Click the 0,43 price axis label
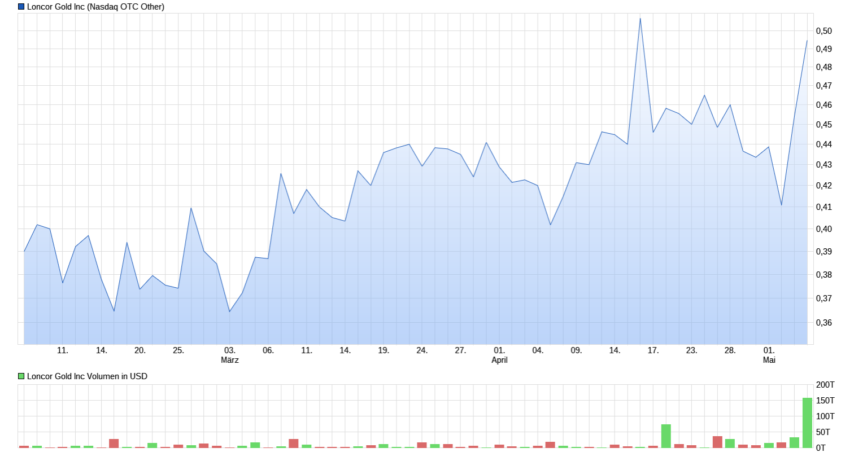Viewport: 841px width, 461px height. click(824, 165)
